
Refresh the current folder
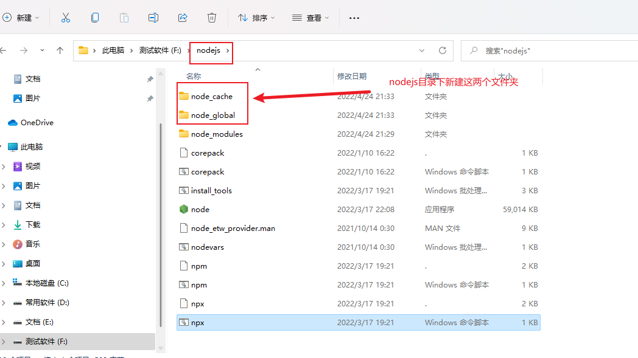coord(443,50)
